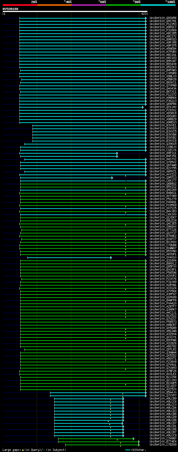The height and width of the screenshot is (452, 178).
Task: Select the UniRef100_B9RSQ3 label
Action: click(163, 40)
